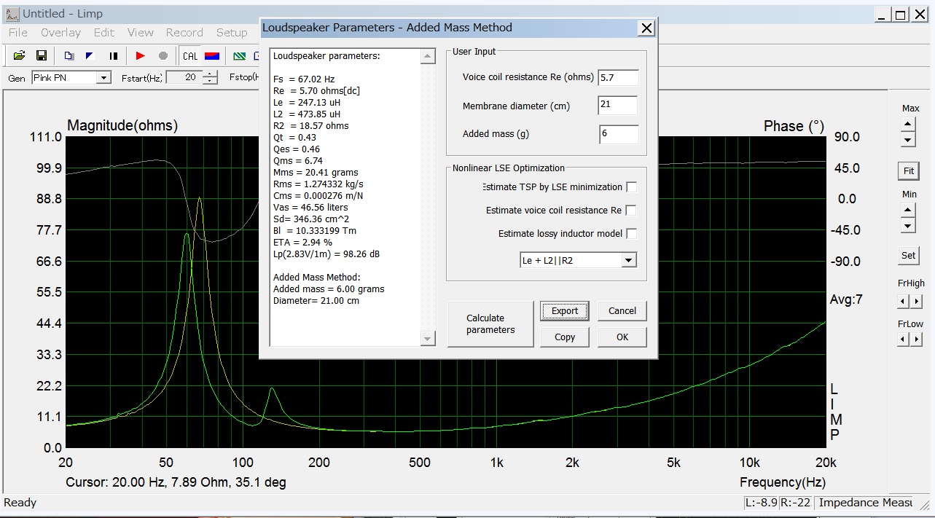The height and width of the screenshot is (518, 935).
Task: Click the Save floppy disk icon
Action: tap(41, 55)
